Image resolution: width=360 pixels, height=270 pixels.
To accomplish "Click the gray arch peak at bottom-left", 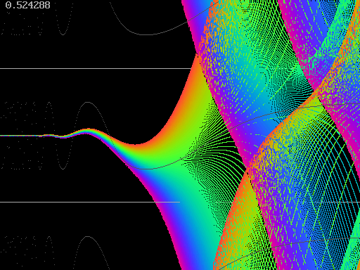I will 87,237.
